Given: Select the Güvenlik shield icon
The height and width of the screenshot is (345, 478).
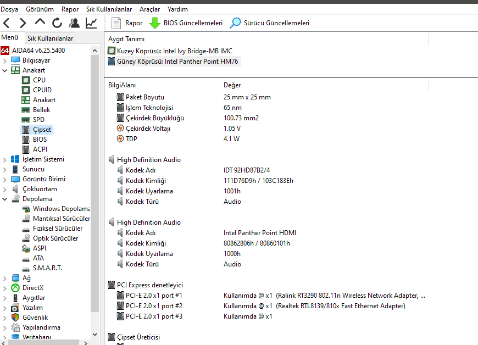Looking at the screenshot, I should click(15, 318).
